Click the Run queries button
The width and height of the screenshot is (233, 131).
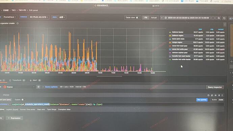point(202,100)
